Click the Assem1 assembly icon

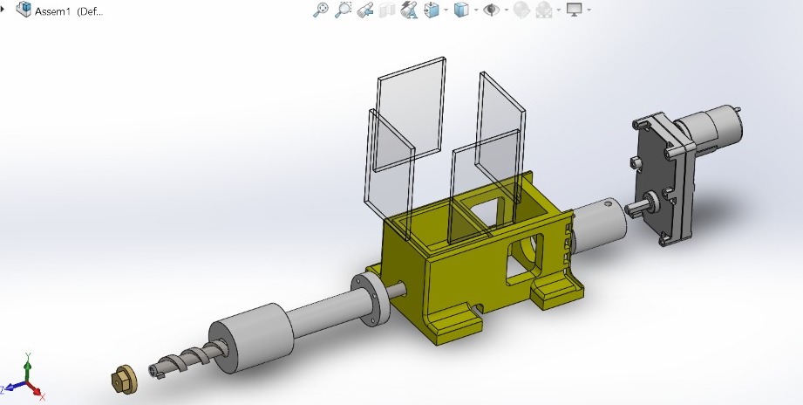pyautogui.click(x=24, y=10)
